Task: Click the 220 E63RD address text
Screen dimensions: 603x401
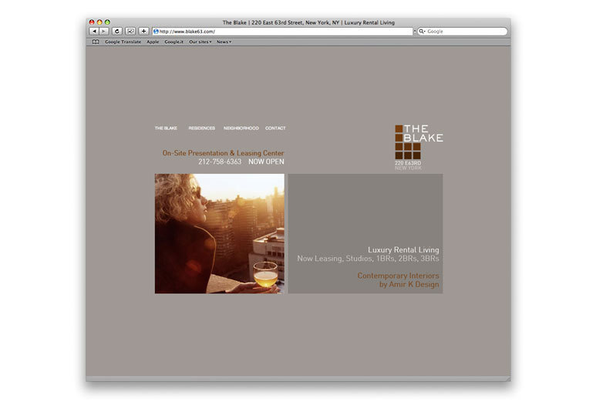Action: [x=408, y=163]
